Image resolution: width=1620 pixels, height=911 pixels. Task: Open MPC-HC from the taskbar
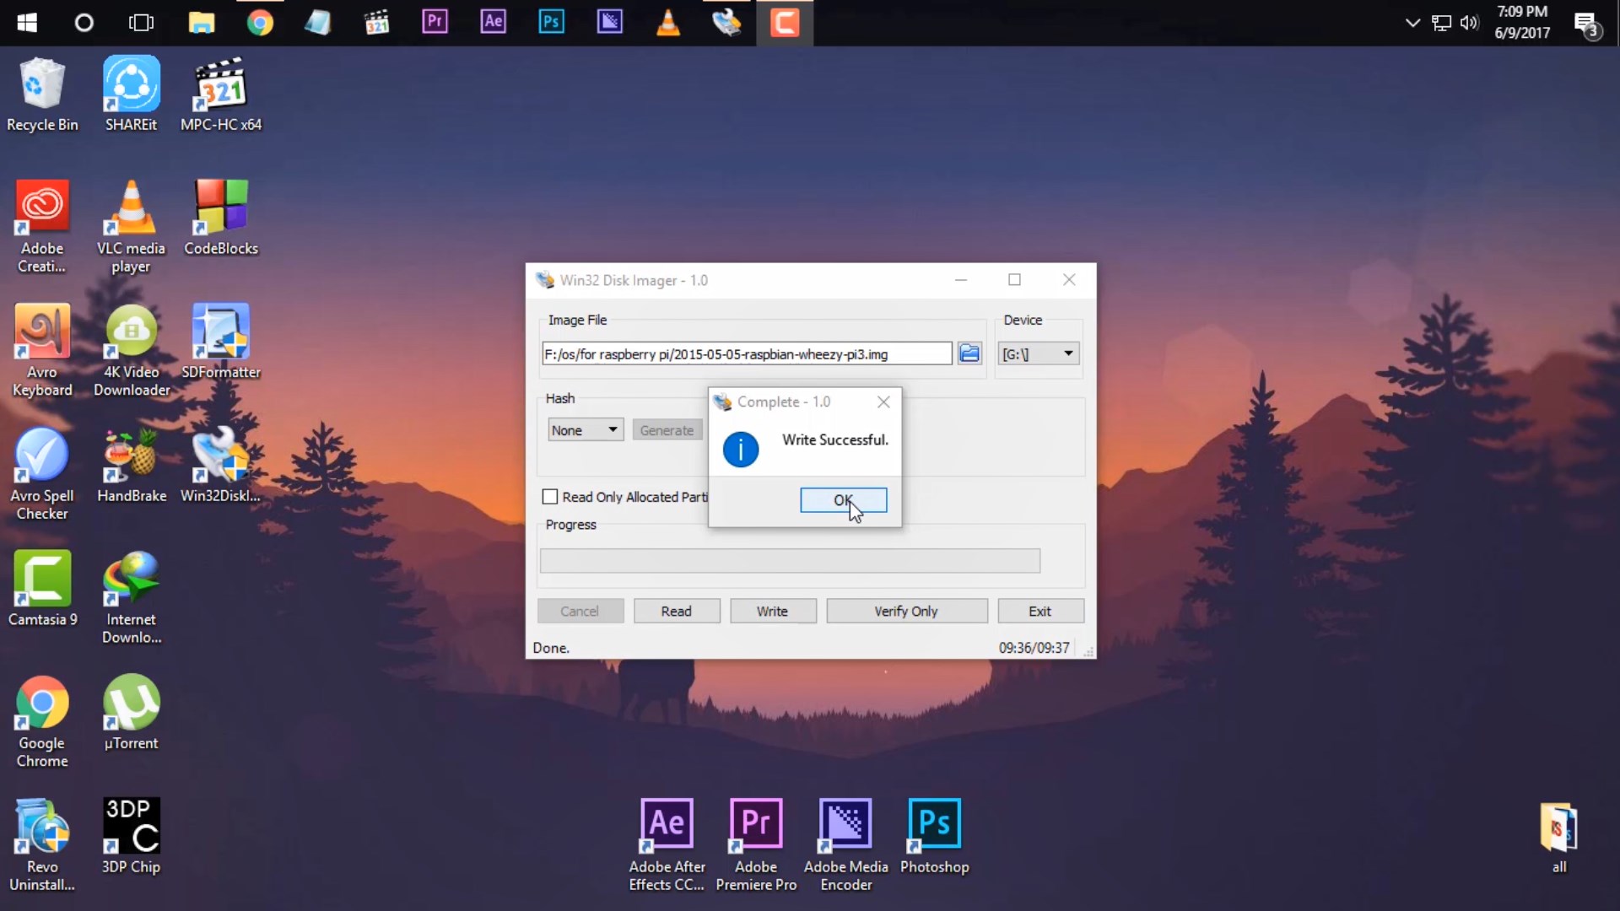[x=376, y=23]
